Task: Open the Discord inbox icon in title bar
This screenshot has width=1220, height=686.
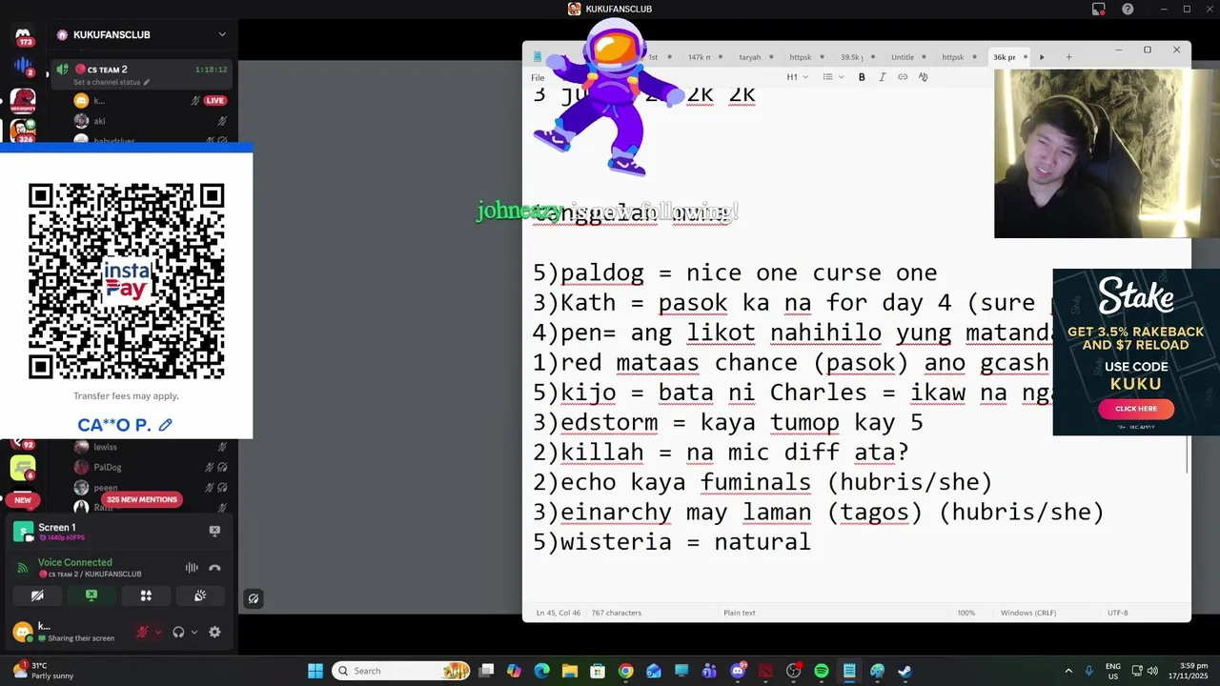Action: coord(1099,10)
